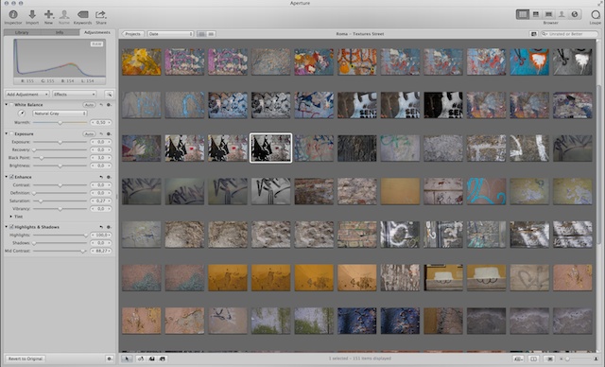Image resolution: width=605 pixels, height=367 pixels.
Task: Open the Inspector from the toolbar
Action: coord(13,15)
